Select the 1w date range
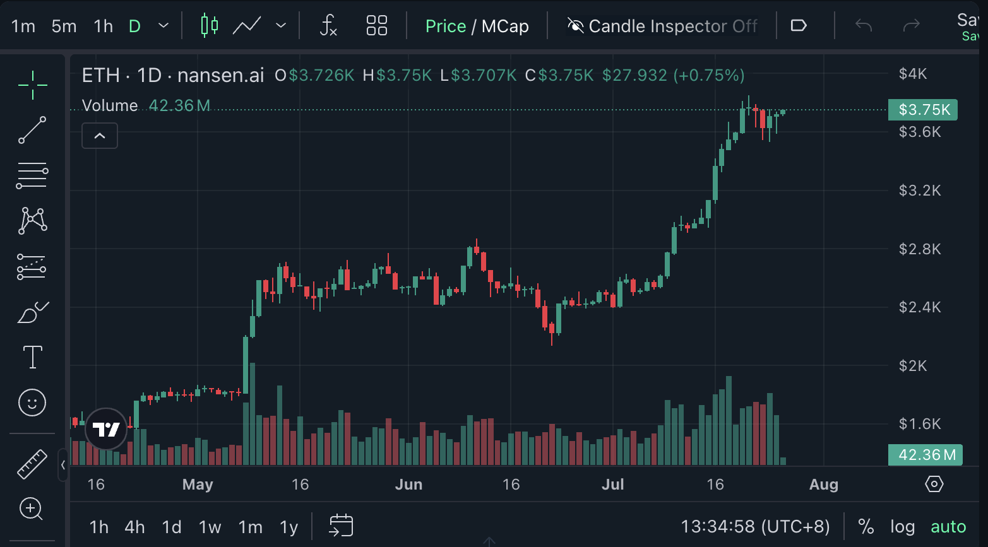Image resolution: width=988 pixels, height=547 pixels. point(210,527)
